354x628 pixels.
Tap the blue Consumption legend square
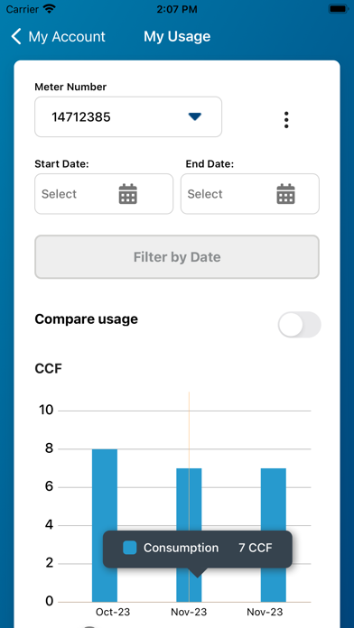(x=129, y=548)
